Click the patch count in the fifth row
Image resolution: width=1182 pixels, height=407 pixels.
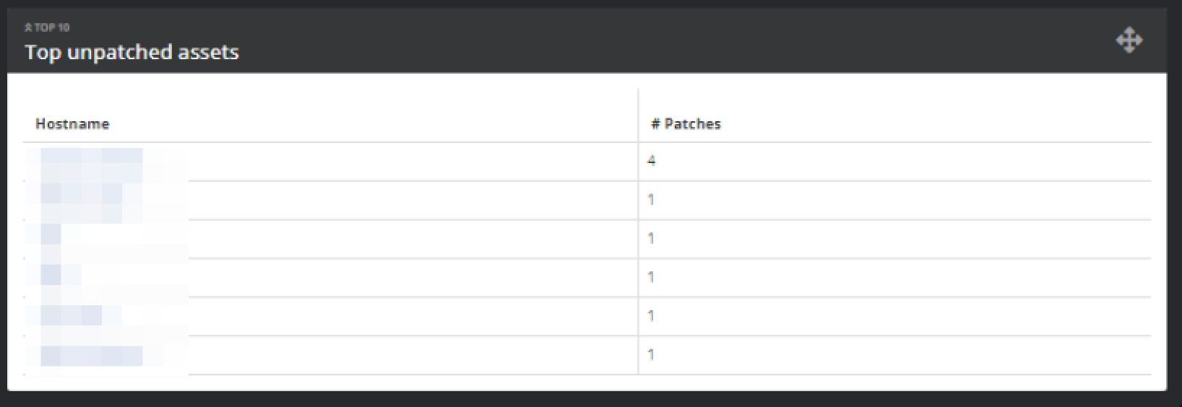(x=652, y=316)
